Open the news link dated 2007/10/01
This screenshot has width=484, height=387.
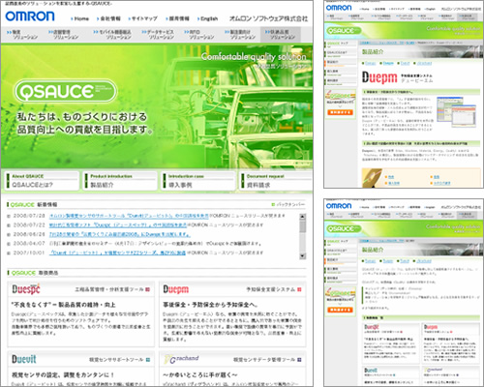pos(117,253)
